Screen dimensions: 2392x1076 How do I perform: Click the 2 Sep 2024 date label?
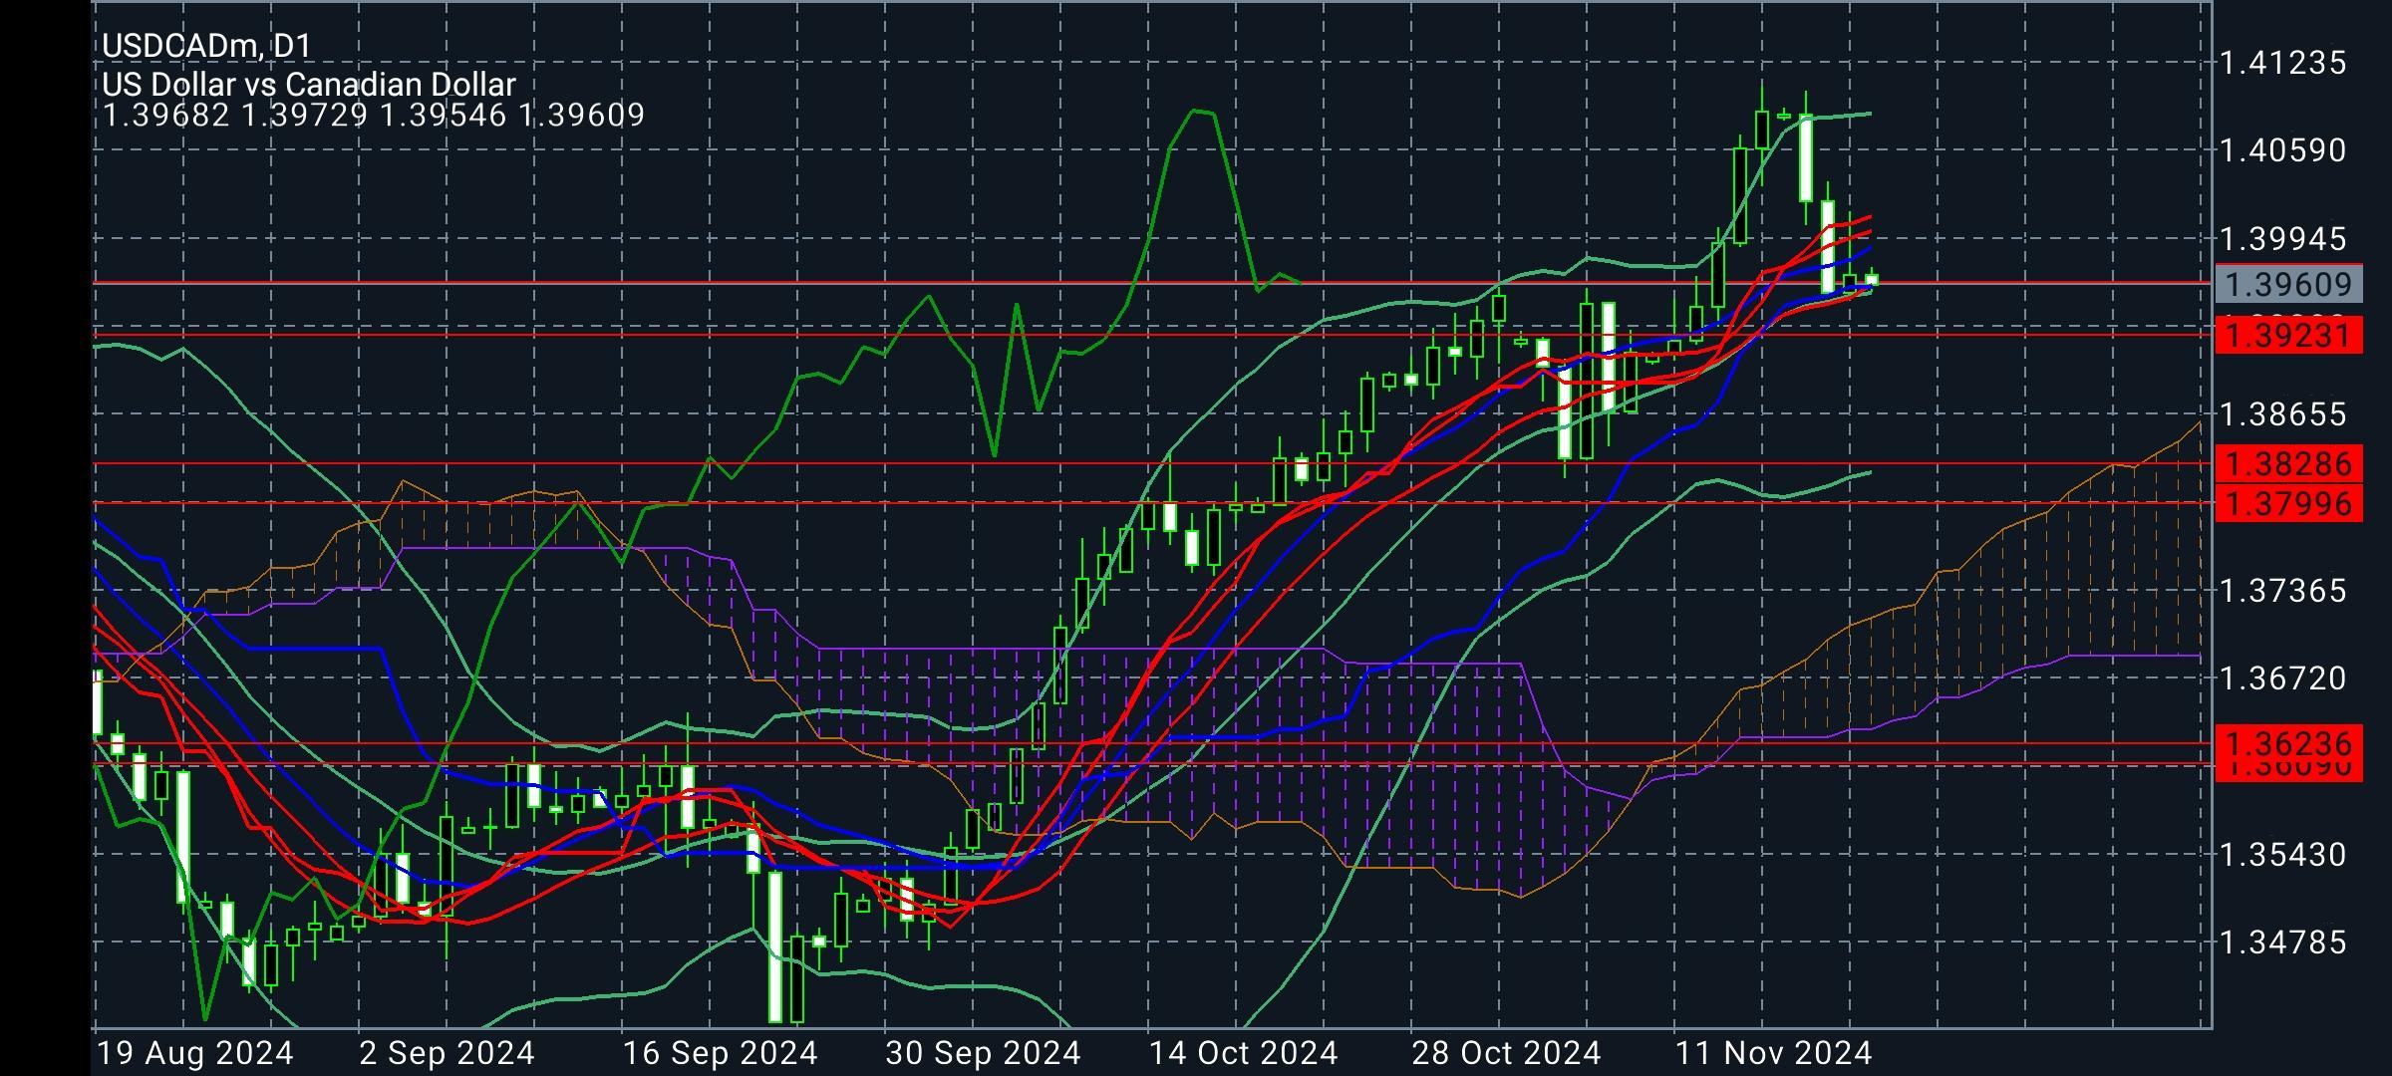[447, 1053]
